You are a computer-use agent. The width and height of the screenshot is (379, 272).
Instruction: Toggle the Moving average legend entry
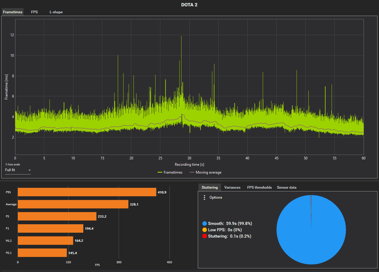click(205, 172)
